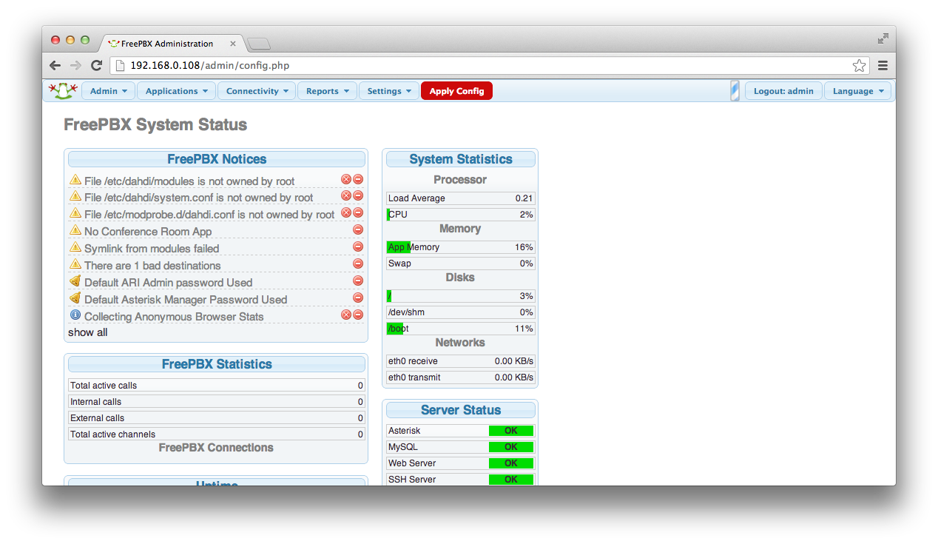Ignore the /etc/modprobe.d/dahdi.conf notice via minus icon

coord(358,213)
